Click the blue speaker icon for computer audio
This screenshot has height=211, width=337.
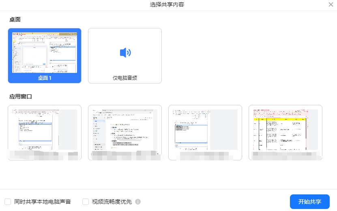pos(125,53)
